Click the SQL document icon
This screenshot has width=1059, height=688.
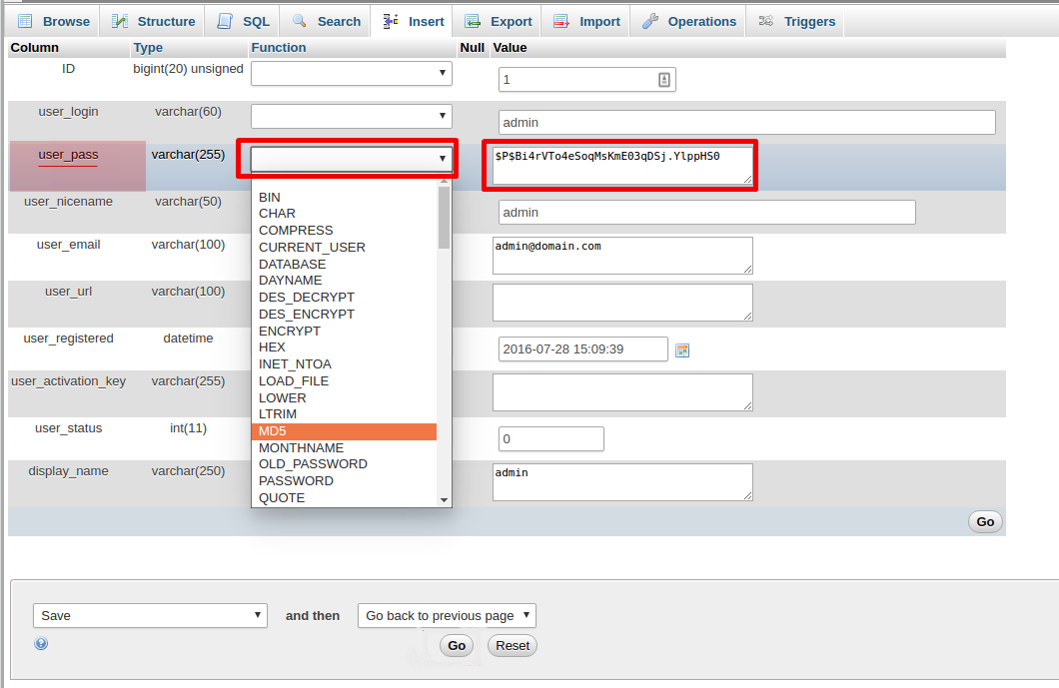click(224, 21)
